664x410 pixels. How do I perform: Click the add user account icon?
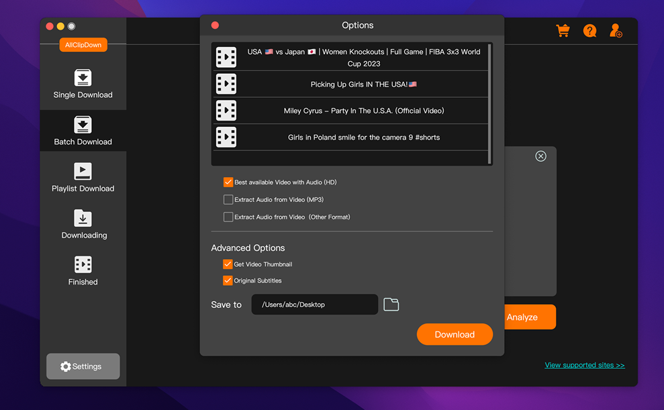coord(616,30)
